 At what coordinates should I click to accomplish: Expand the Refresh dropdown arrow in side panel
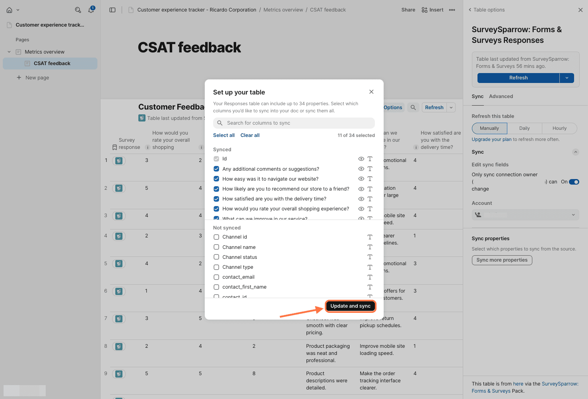567,78
